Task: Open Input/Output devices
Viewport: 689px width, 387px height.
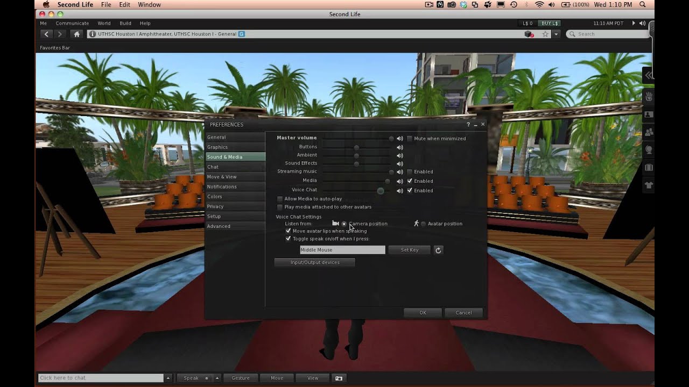Action: [315, 262]
